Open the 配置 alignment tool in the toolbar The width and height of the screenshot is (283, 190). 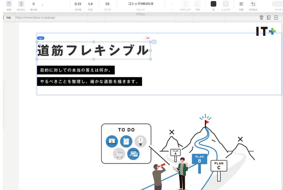pos(9,4)
